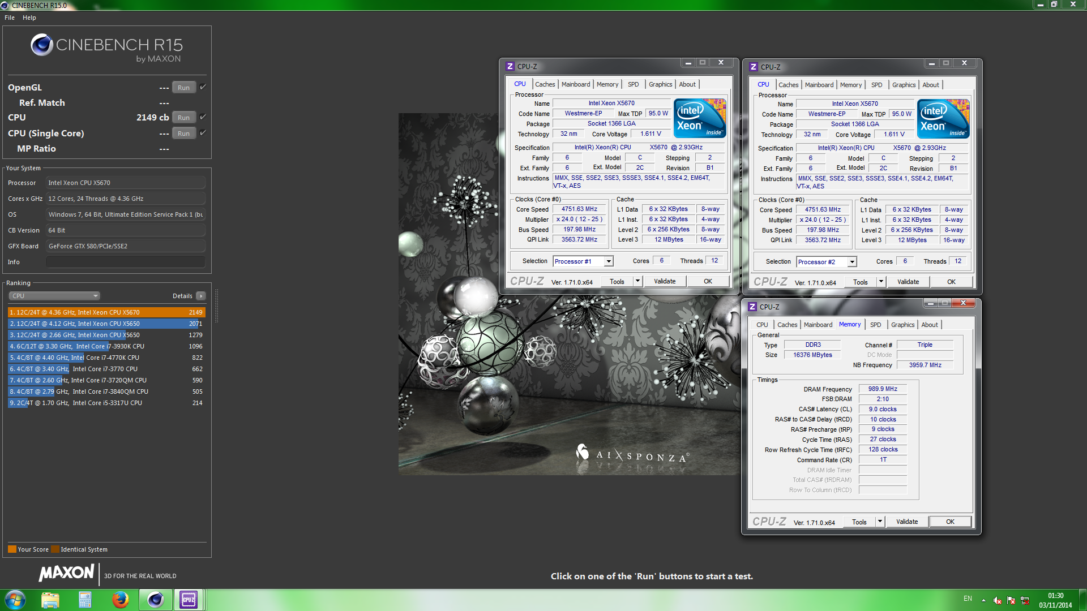Click Validate in Memory CPU-Z window
The height and width of the screenshot is (611, 1087).
(x=907, y=522)
